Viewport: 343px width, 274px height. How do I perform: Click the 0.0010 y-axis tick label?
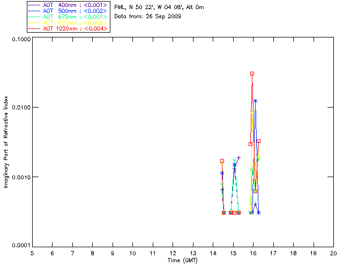[x=21, y=177]
